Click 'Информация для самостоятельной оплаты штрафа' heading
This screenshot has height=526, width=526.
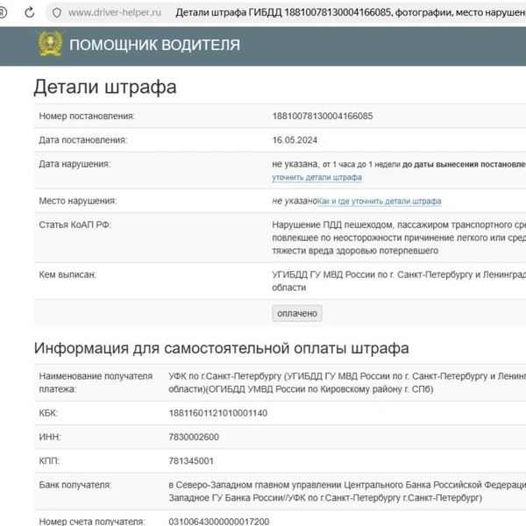(x=222, y=348)
